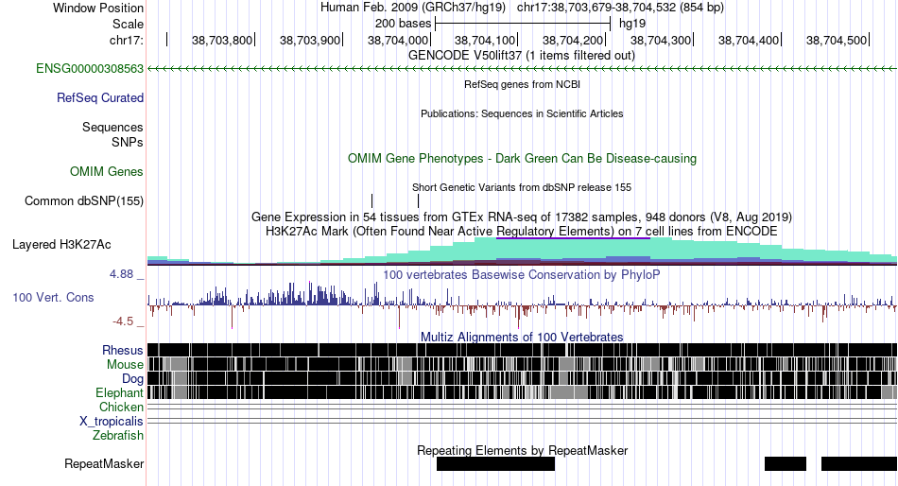Click the GENCODE V50lift37 track title
Image resolution: width=898 pixels, height=486 pixels.
pyautogui.click(x=522, y=56)
